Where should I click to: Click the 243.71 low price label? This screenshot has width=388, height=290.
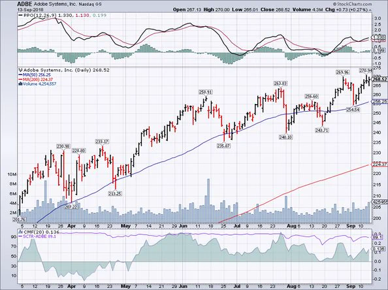point(322,130)
